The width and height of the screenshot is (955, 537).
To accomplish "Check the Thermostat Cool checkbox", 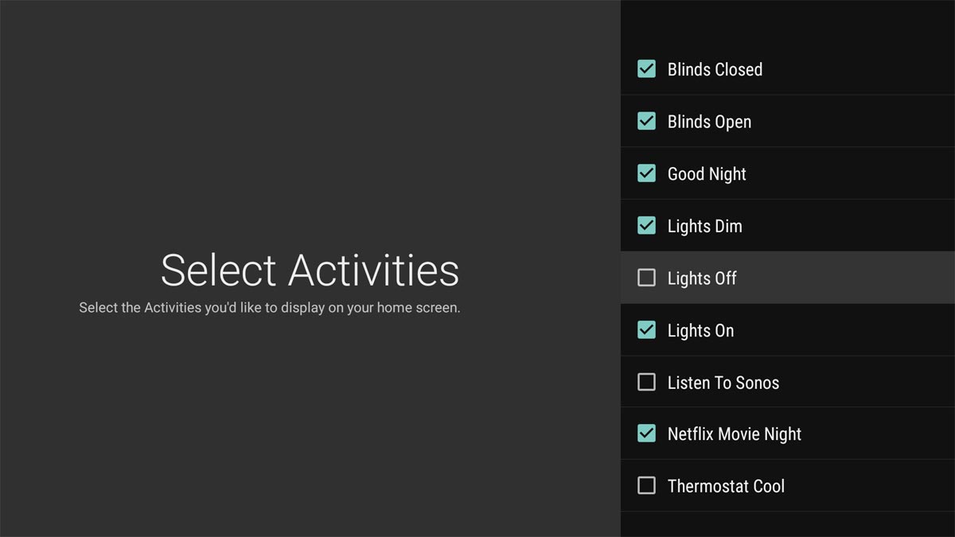I will click(646, 485).
